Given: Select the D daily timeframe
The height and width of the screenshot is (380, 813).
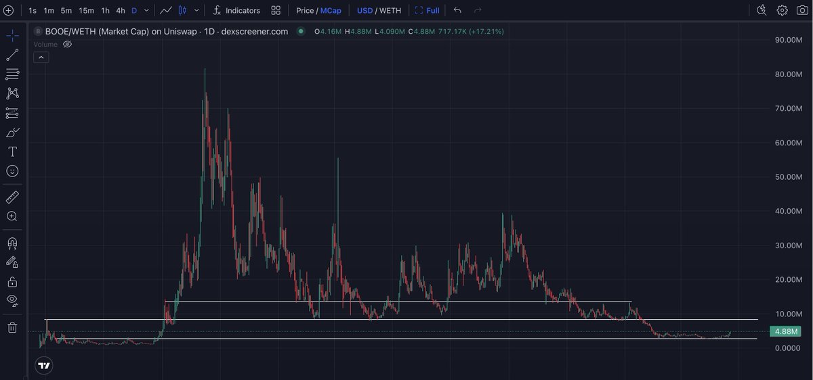Looking at the screenshot, I should [x=134, y=11].
